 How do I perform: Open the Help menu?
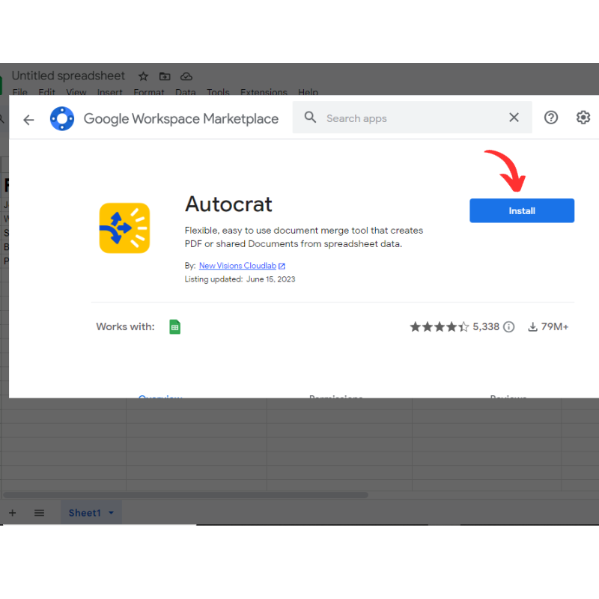click(308, 92)
